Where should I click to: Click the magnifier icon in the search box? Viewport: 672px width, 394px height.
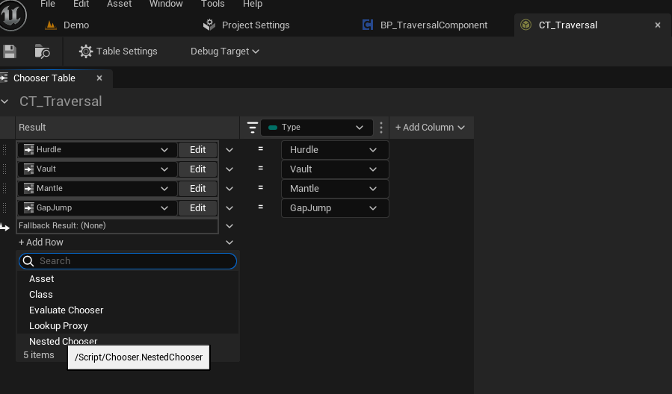pyautogui.click(x=28, y=261)
